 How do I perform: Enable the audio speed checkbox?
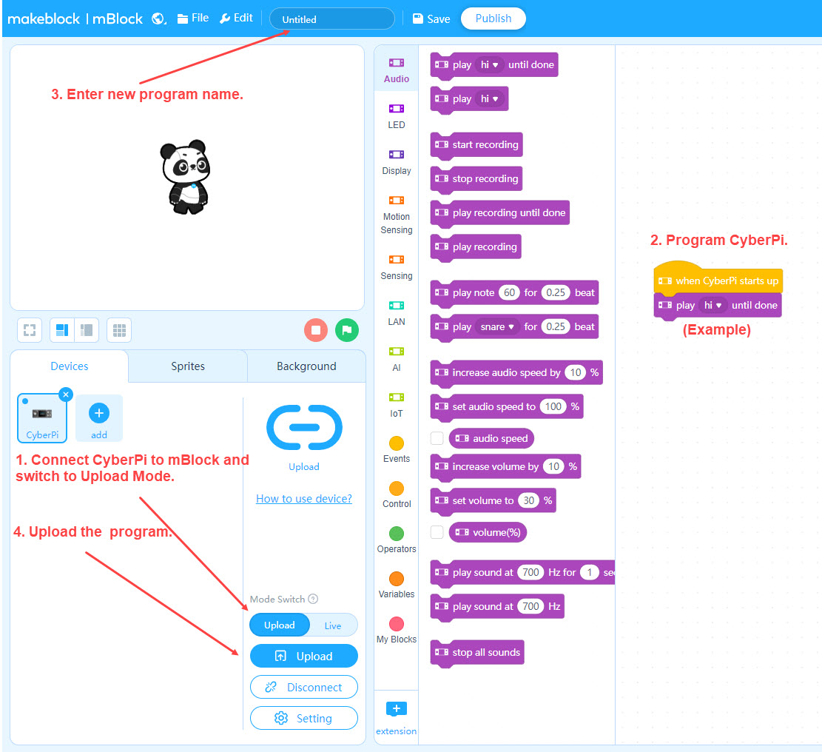437,438
